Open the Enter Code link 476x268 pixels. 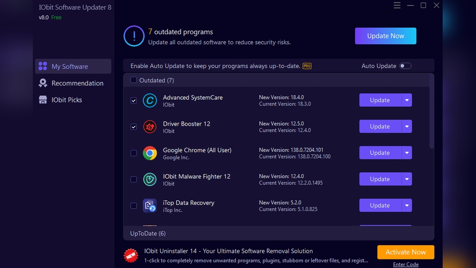pyautogui.click(x=406, y=265)
